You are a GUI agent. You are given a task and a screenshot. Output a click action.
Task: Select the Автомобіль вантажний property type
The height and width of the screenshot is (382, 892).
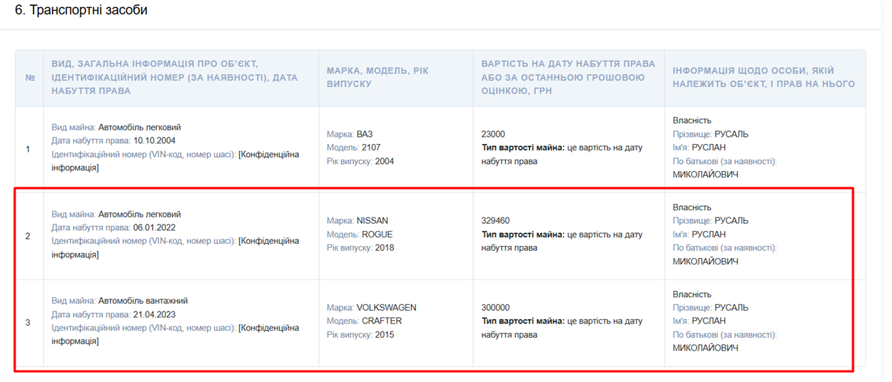coord(143,301)
